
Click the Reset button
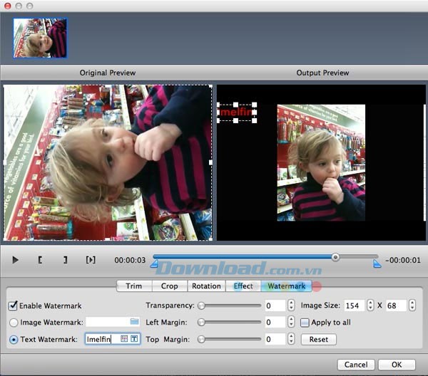tap(318, 340)
